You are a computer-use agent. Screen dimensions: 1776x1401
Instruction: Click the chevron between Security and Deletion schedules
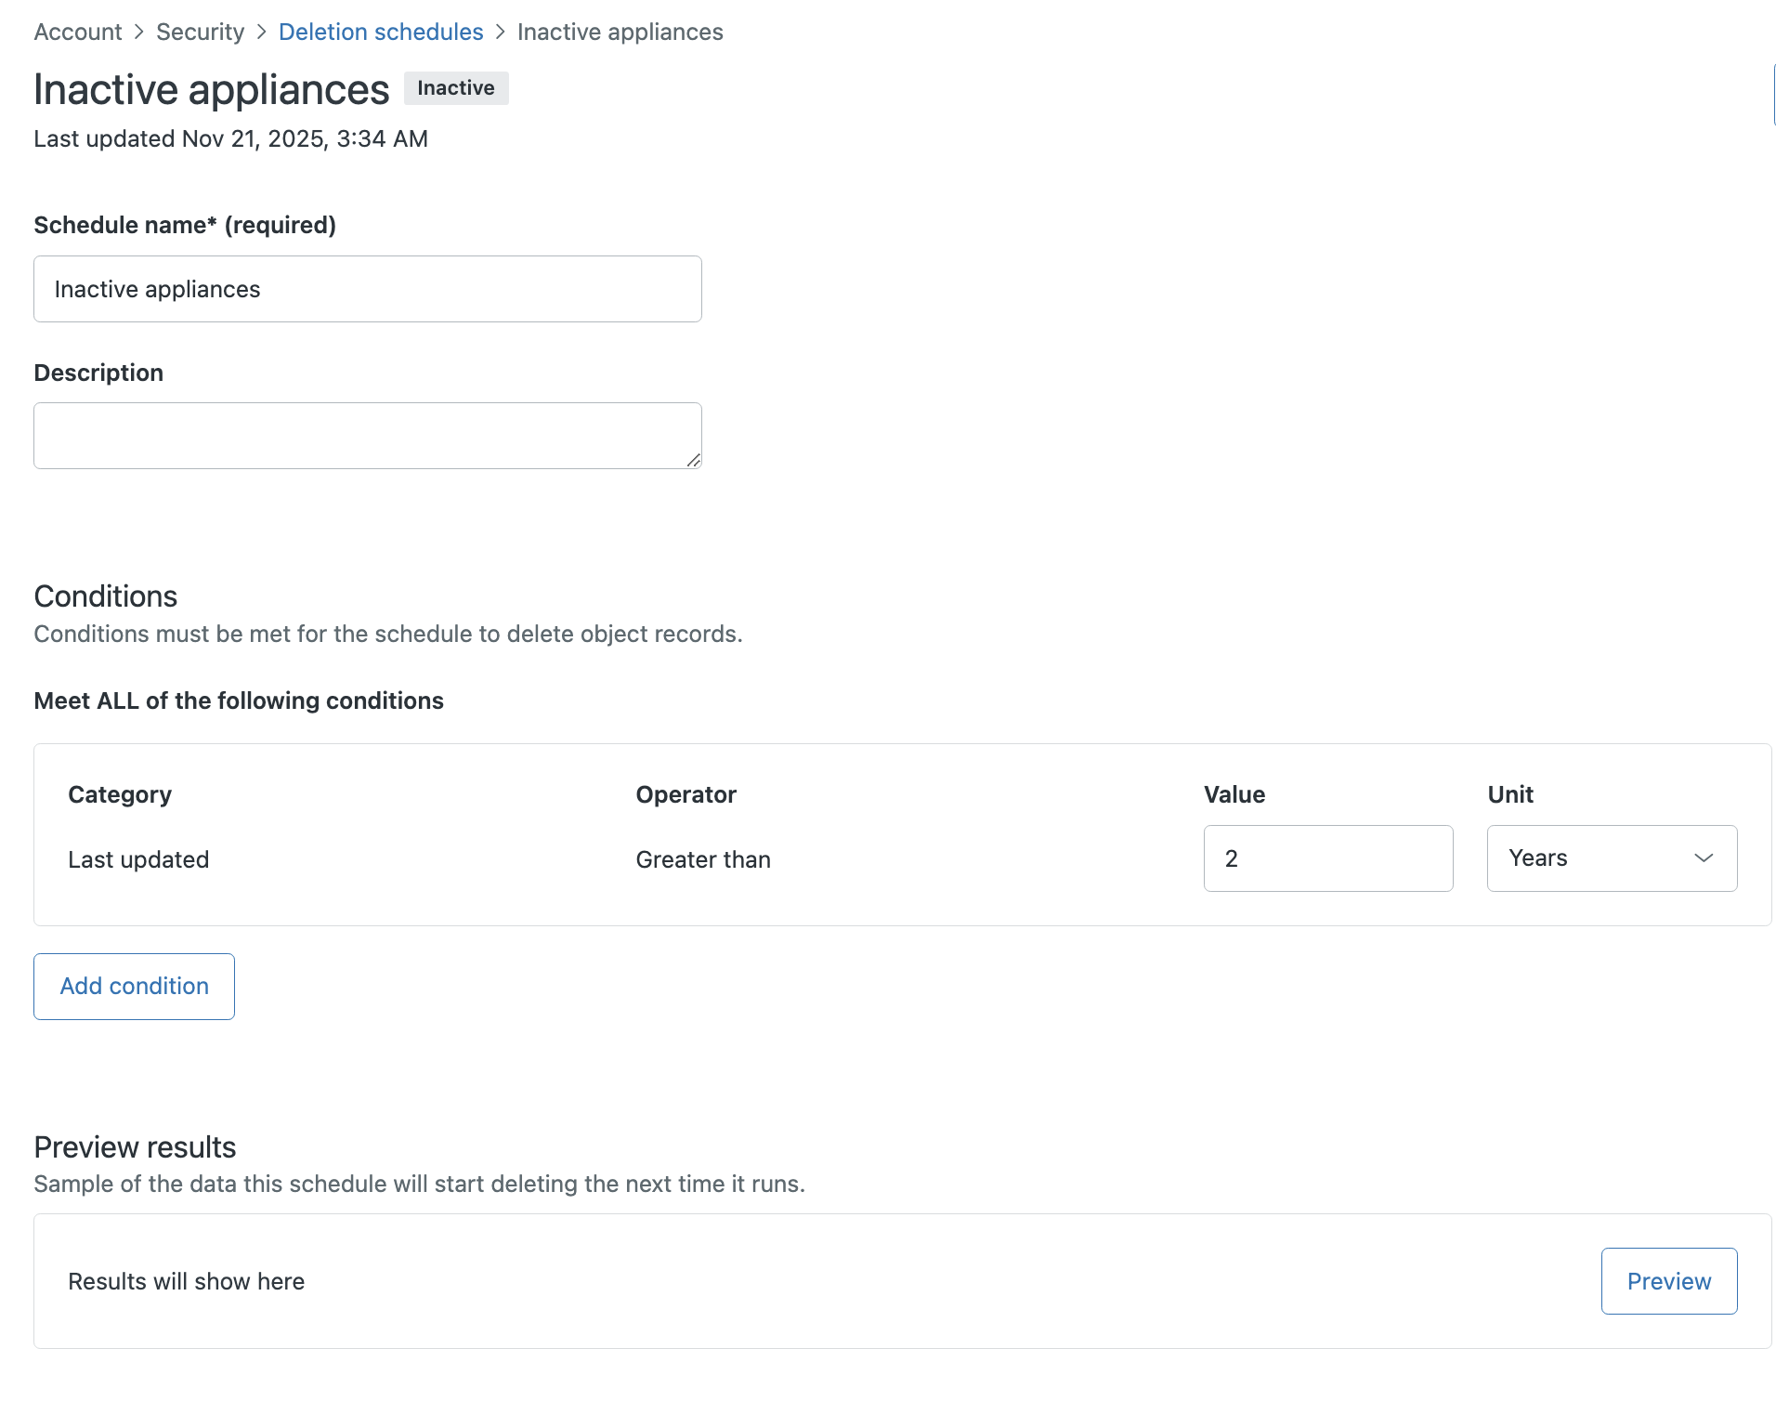261,32
